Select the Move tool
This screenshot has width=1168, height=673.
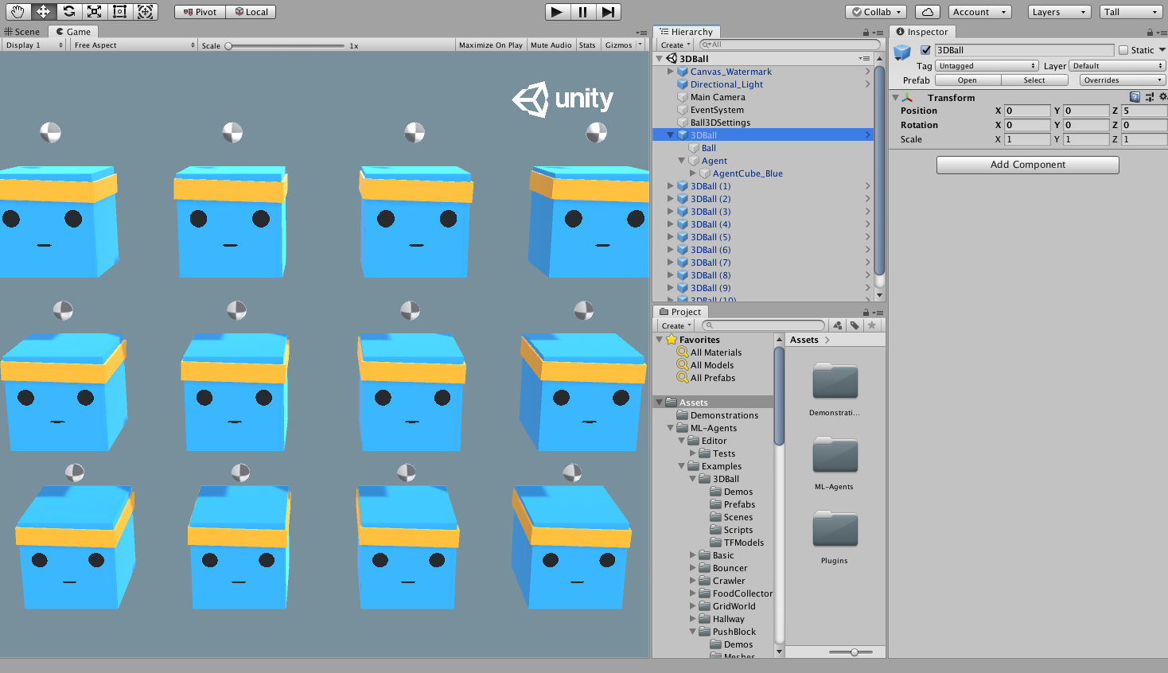click(43, 11)
